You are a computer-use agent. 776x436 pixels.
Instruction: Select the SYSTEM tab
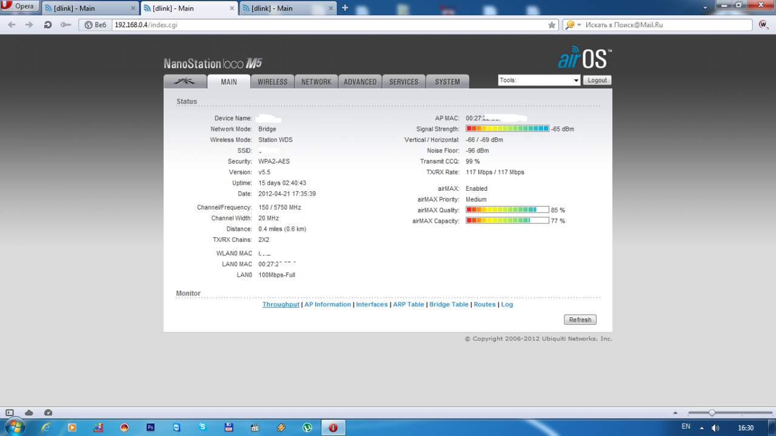pyautogui.click(x=447, y=82)
